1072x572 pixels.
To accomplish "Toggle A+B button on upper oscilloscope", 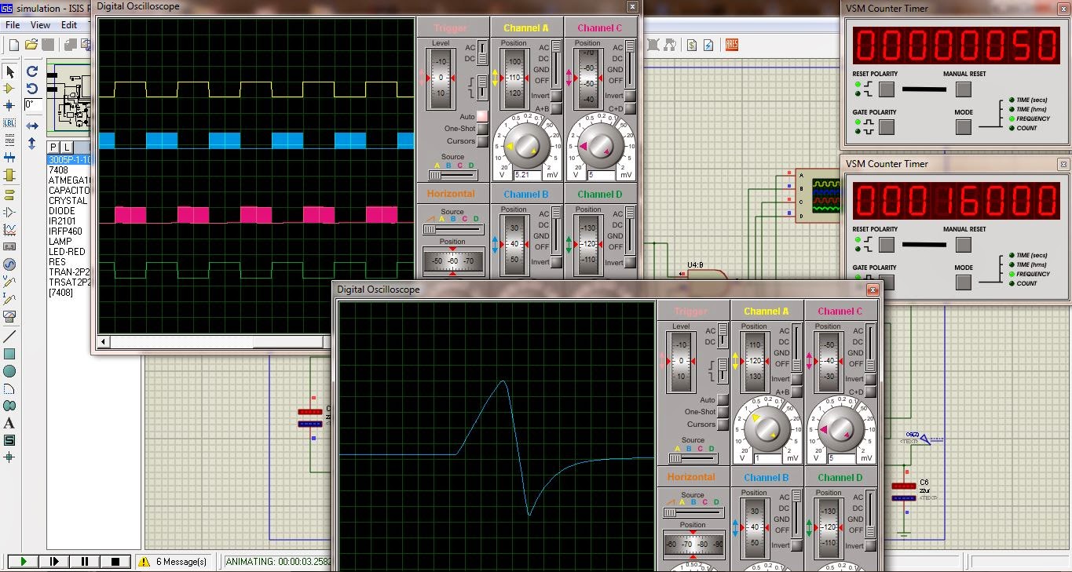I will 557,108.
